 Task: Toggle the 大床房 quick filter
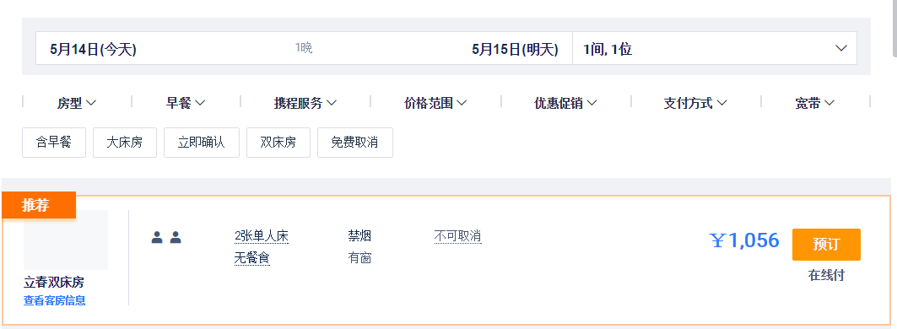point(125,143)
